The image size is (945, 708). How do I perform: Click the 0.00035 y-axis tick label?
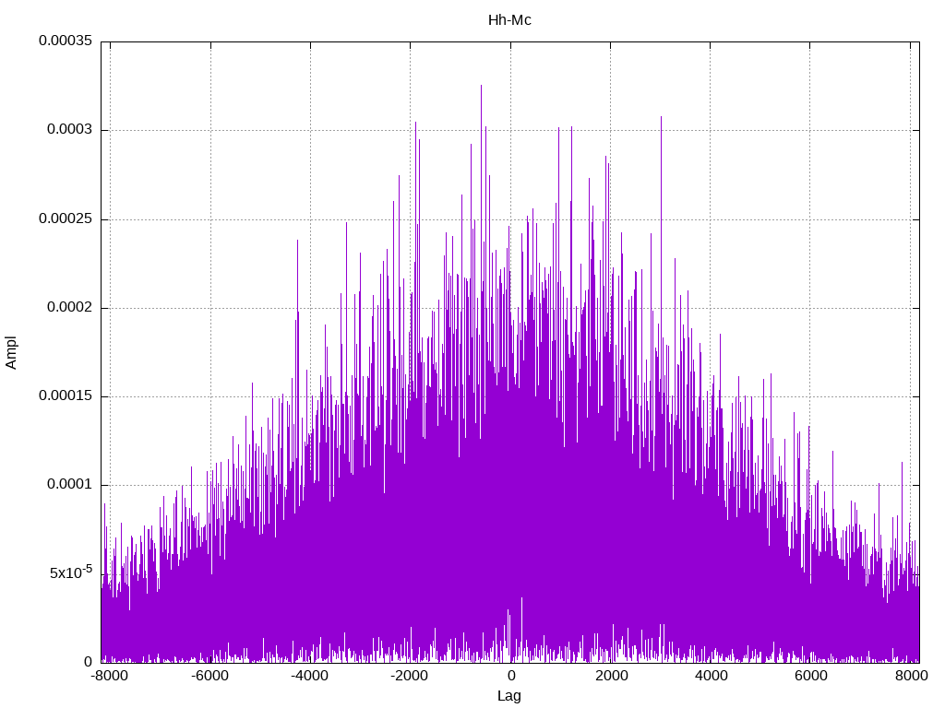point(65,41)
